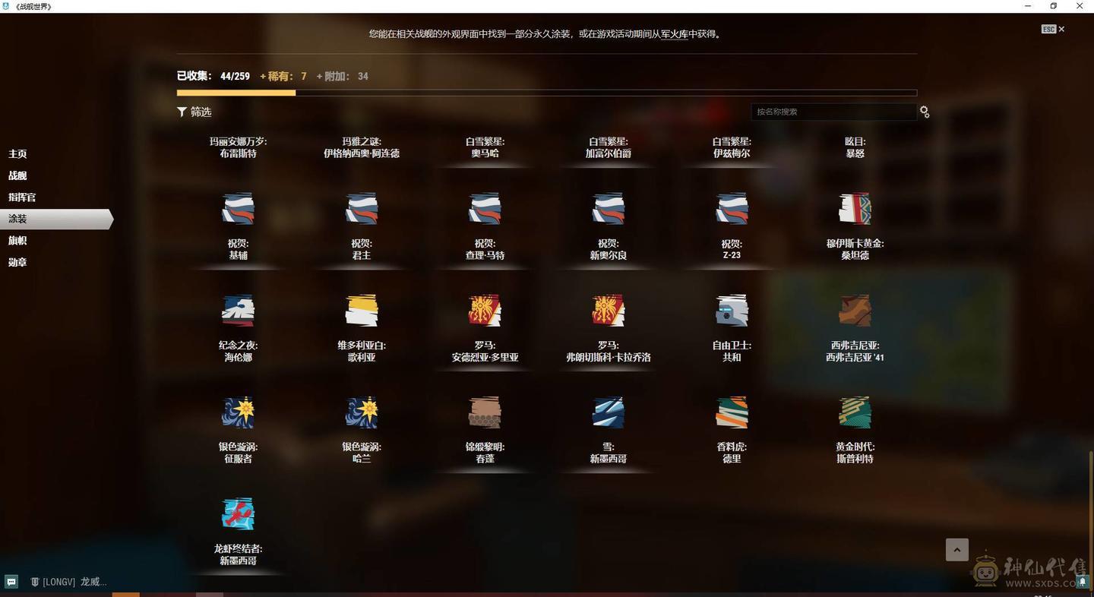Select the 祝贺 查理·马特 camouflage icon
The image size is (1094, 597).
(485, 209)
